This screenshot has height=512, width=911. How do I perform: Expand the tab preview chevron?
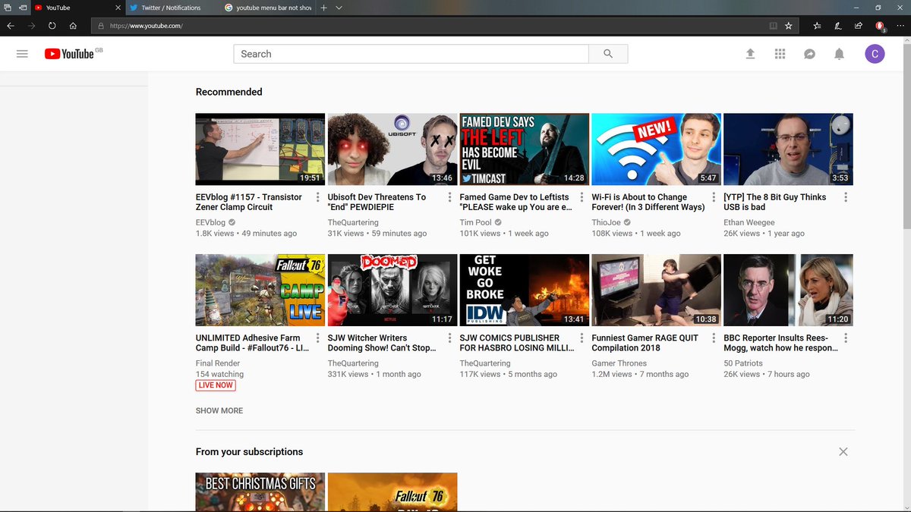pos(339,8)
